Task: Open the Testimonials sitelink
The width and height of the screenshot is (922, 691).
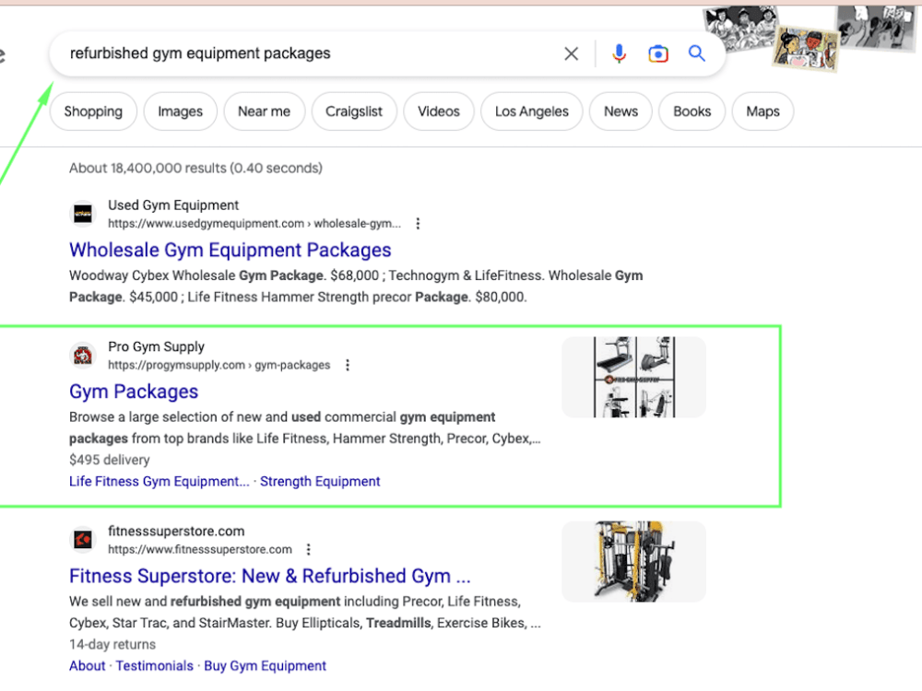Action: [x=154, y=666]
